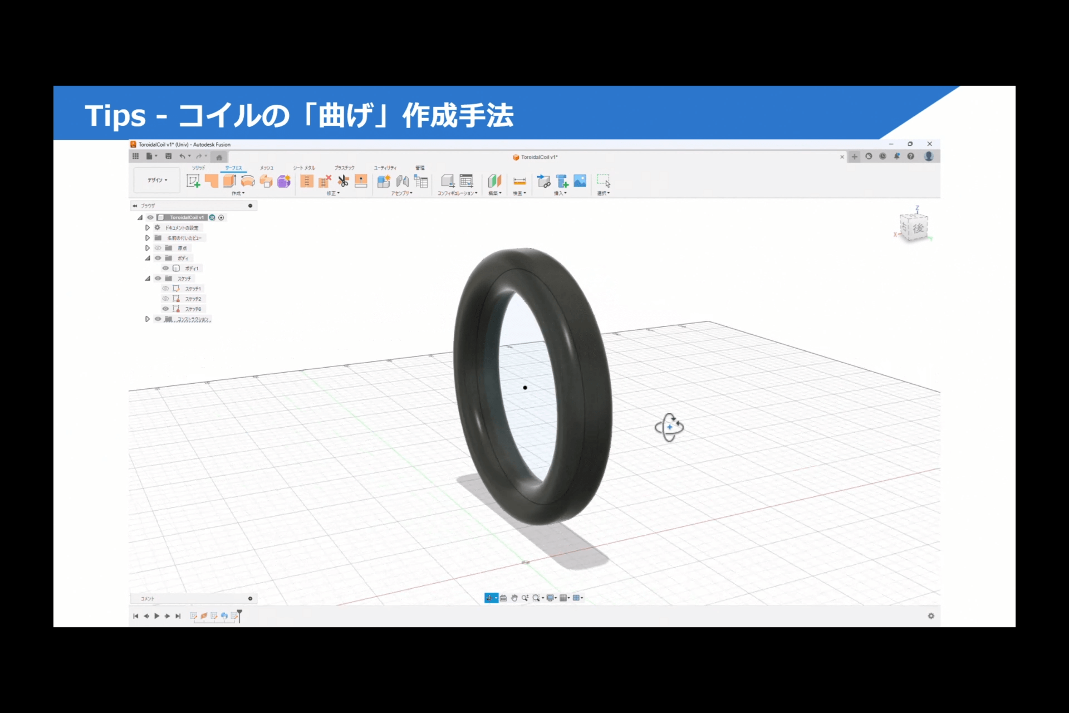Switch to the シート メタル tab
This screenshot has width=1069, height=713.
[304, 168]
